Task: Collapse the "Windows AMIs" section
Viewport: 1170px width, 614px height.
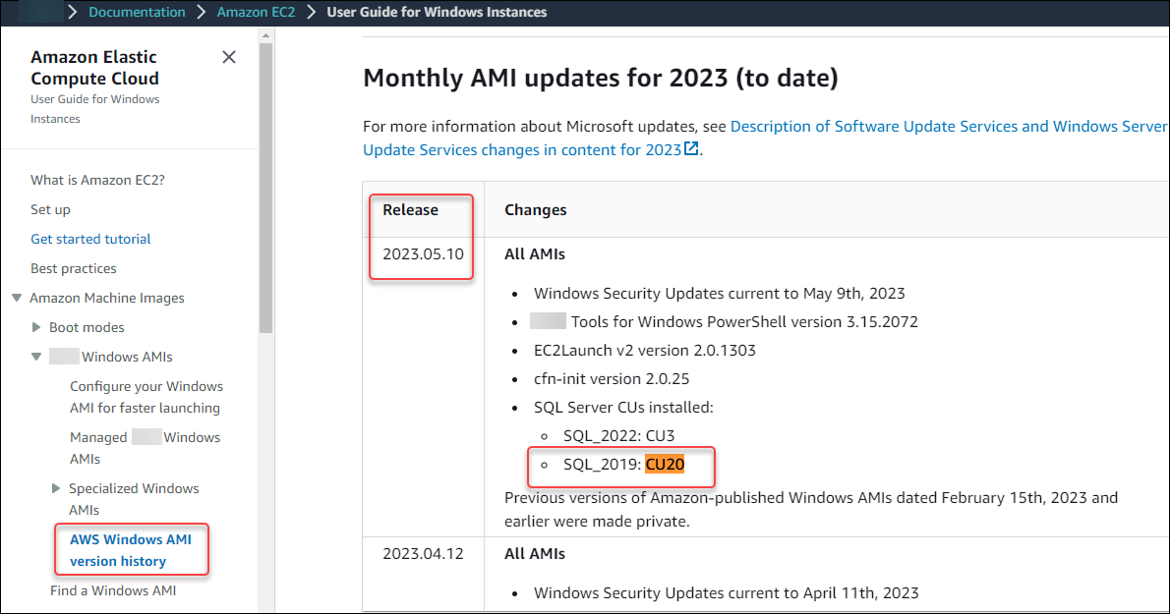Action: 35,356
